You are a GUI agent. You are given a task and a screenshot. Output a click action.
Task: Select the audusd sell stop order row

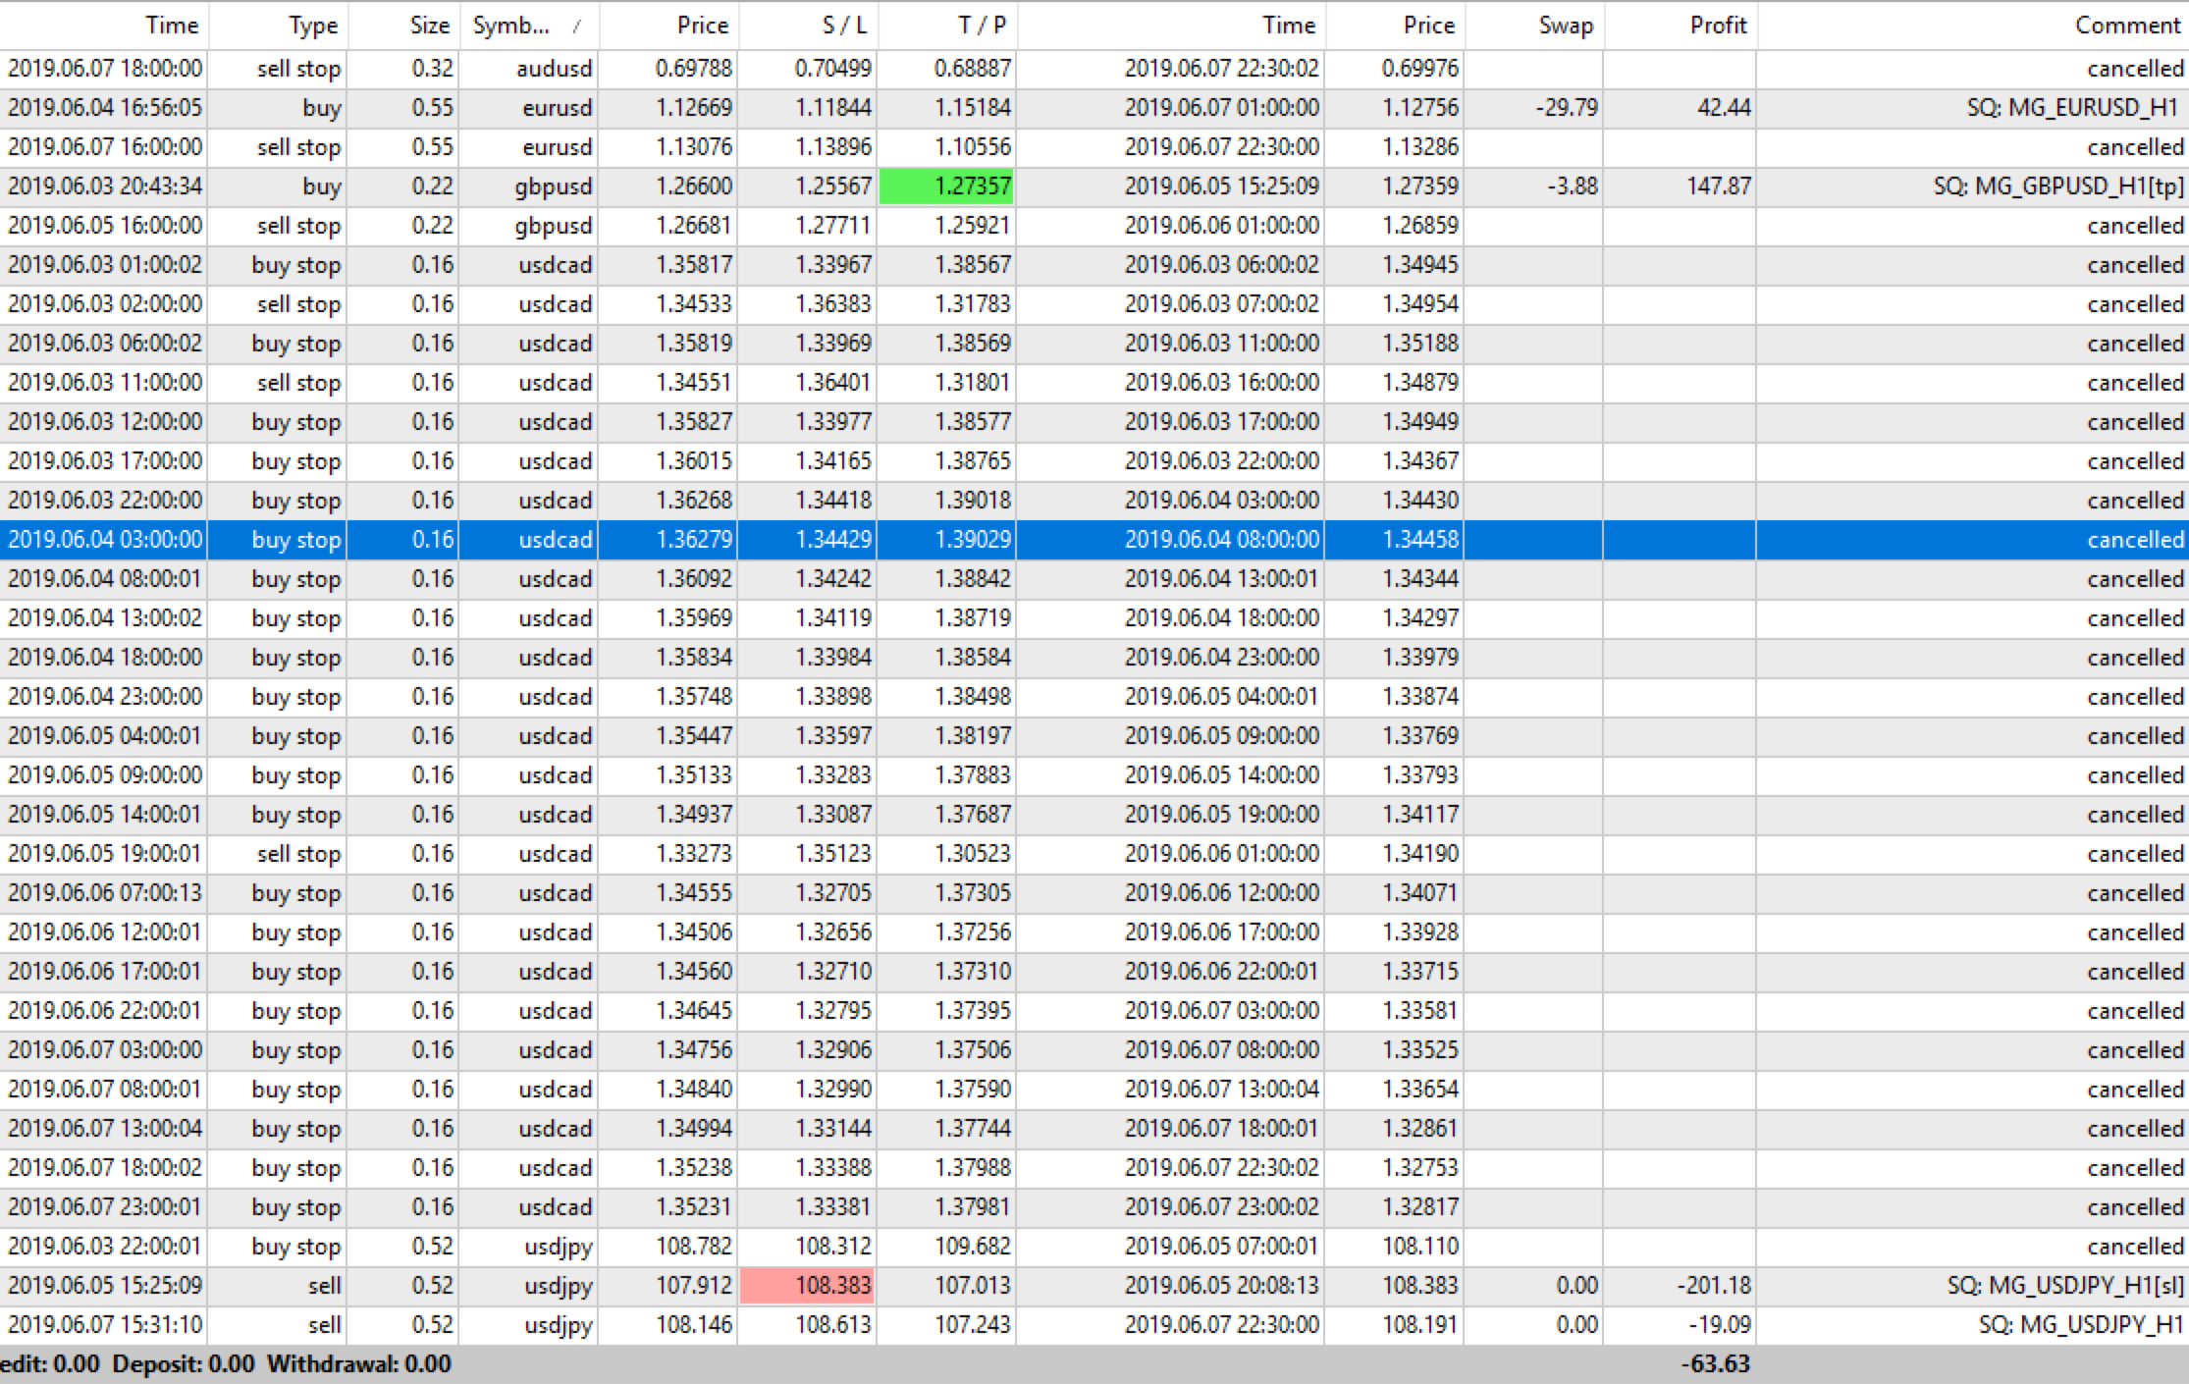coord(554,69)
